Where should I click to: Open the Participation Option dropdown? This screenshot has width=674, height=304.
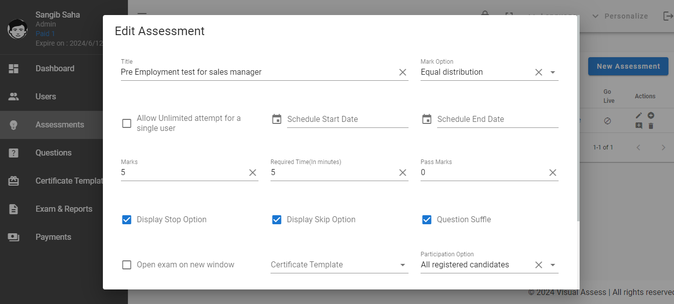[553, 264]
